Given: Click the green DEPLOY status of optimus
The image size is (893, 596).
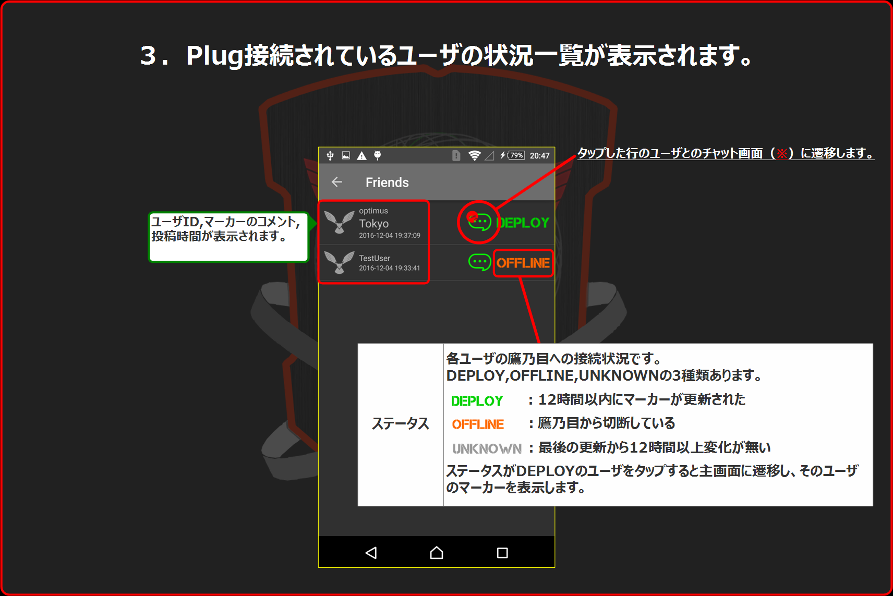Looking at the screenshot, I should pos(523,223).
